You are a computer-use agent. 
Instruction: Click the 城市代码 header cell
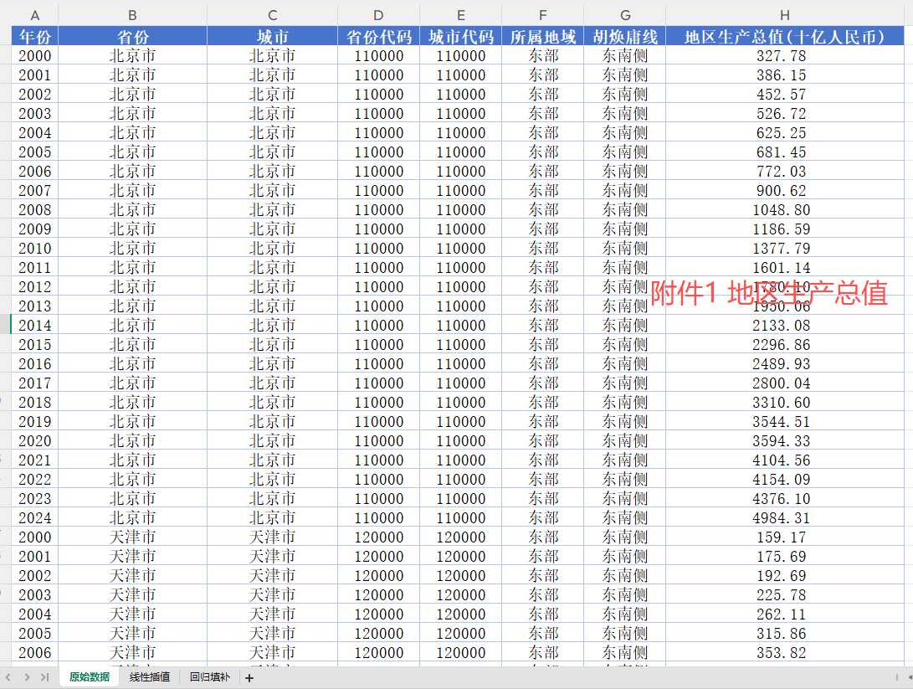tap(460, 36)
